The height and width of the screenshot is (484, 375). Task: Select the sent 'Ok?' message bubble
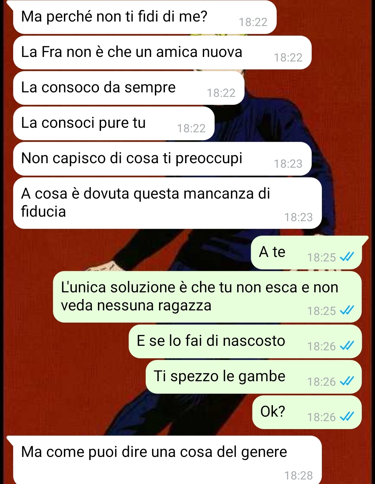pyautogui.click(x=307, y=412)
